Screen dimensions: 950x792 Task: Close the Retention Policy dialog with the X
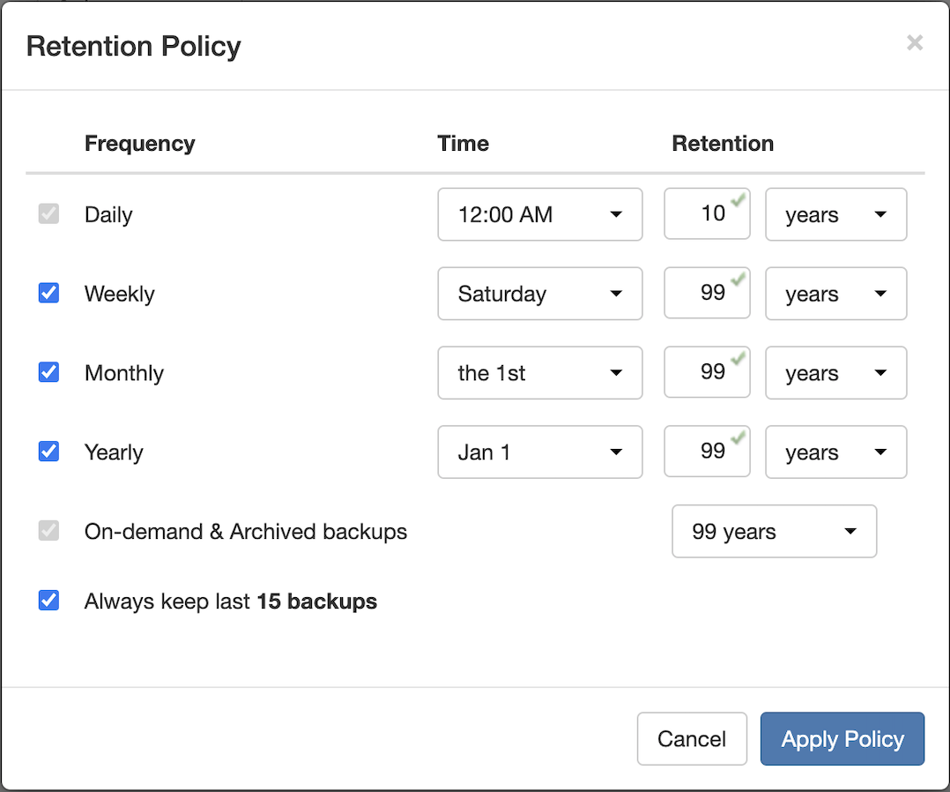pyautogui.click(x=914, y=42)
